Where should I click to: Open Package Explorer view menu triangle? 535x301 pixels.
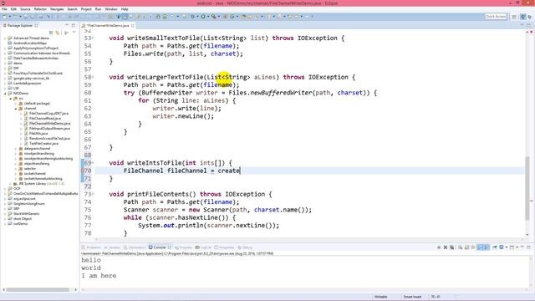(x=74, y=33)
